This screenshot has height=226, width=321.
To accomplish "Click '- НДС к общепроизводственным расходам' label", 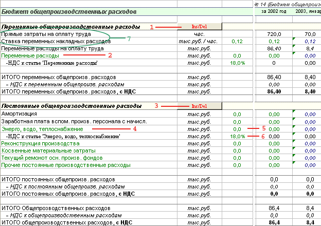I will [64, 215].
